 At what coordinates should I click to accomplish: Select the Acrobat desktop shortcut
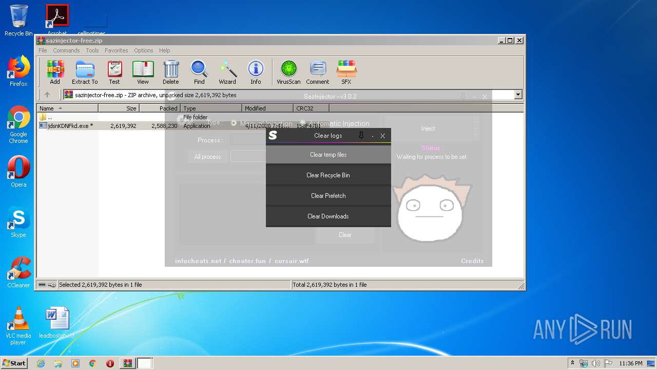(x=57, y=21)
